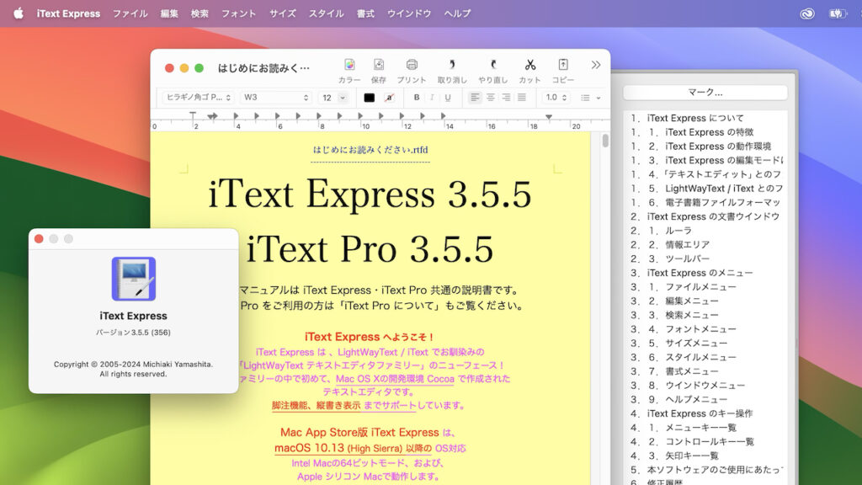
Task: Apply center alignment in the format bar
Action: click(x=492, y=98)
